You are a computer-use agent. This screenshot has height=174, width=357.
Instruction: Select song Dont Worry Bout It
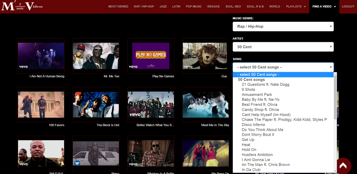point(258,135)
